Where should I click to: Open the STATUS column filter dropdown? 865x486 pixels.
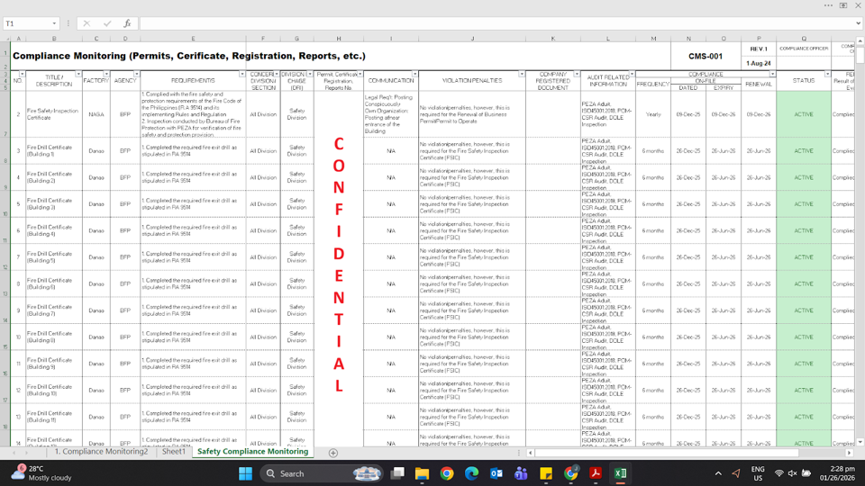click(827, 74)
